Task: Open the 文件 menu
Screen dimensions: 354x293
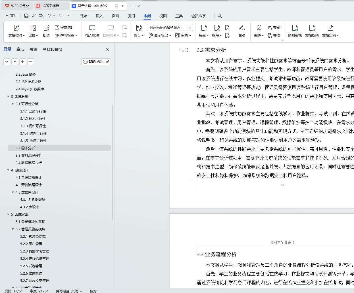Action: pos(11,16)
